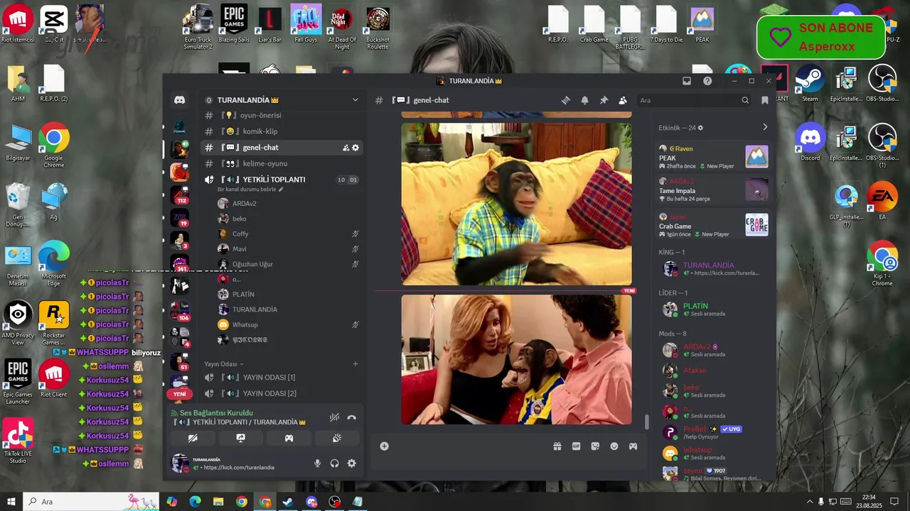Click the chat scrollbar thumb

[x=646, y=422]
